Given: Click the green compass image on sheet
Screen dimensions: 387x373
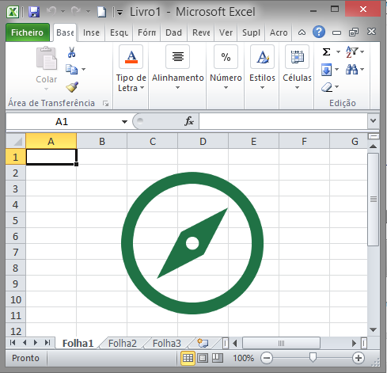Looking at the screenshot, I should 192,243.
